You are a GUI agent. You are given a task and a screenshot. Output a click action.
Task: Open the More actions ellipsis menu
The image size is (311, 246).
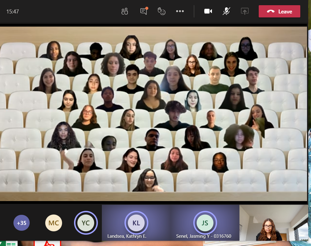[180, 11]
